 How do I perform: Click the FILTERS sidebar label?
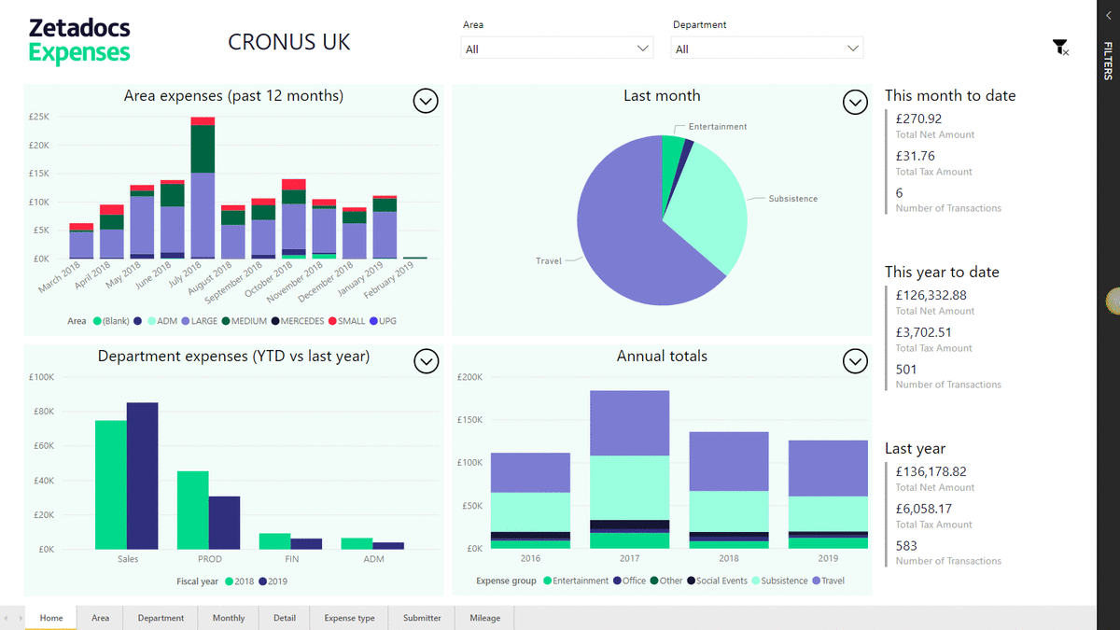coord(1107,60)
